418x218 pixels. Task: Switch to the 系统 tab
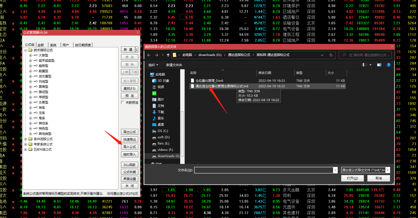click(x=53, y=45)
